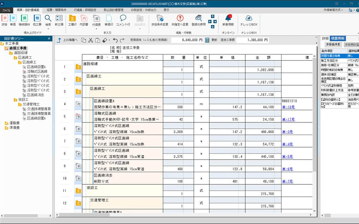Select the 他工事 ribbon icon
The height and width of the screenshot is (224, 359).
[37, 20]
